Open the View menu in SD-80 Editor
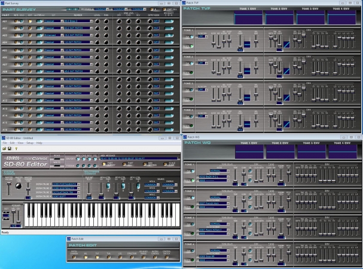363x269 pixels. tap(20, 143)
